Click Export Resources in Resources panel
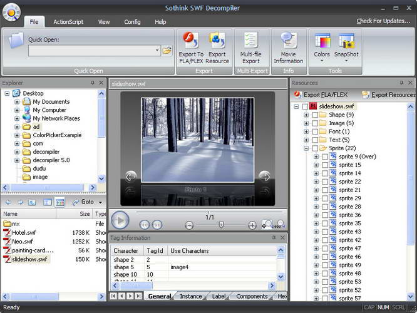The height and width of the screenshot is (313, 417). click(x=389, y=95)
